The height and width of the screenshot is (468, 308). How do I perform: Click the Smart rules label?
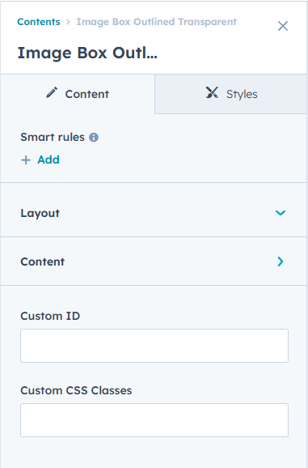click(x=53, y=138)
